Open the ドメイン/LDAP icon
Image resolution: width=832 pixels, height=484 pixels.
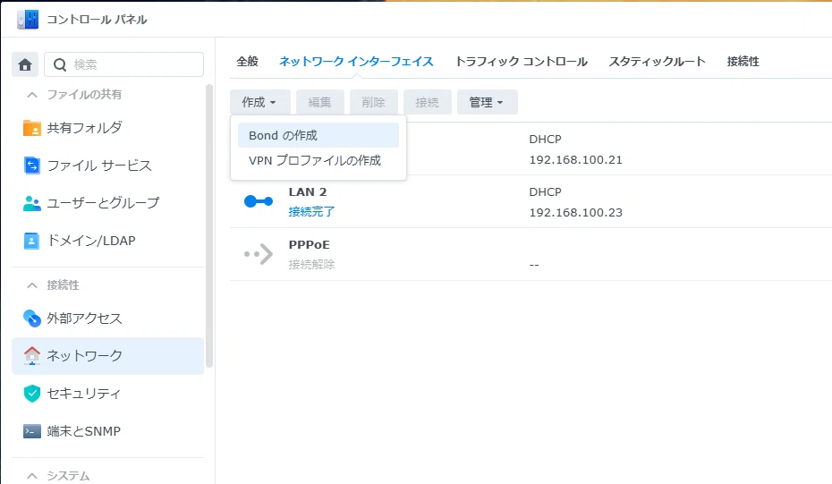[32, 241]
